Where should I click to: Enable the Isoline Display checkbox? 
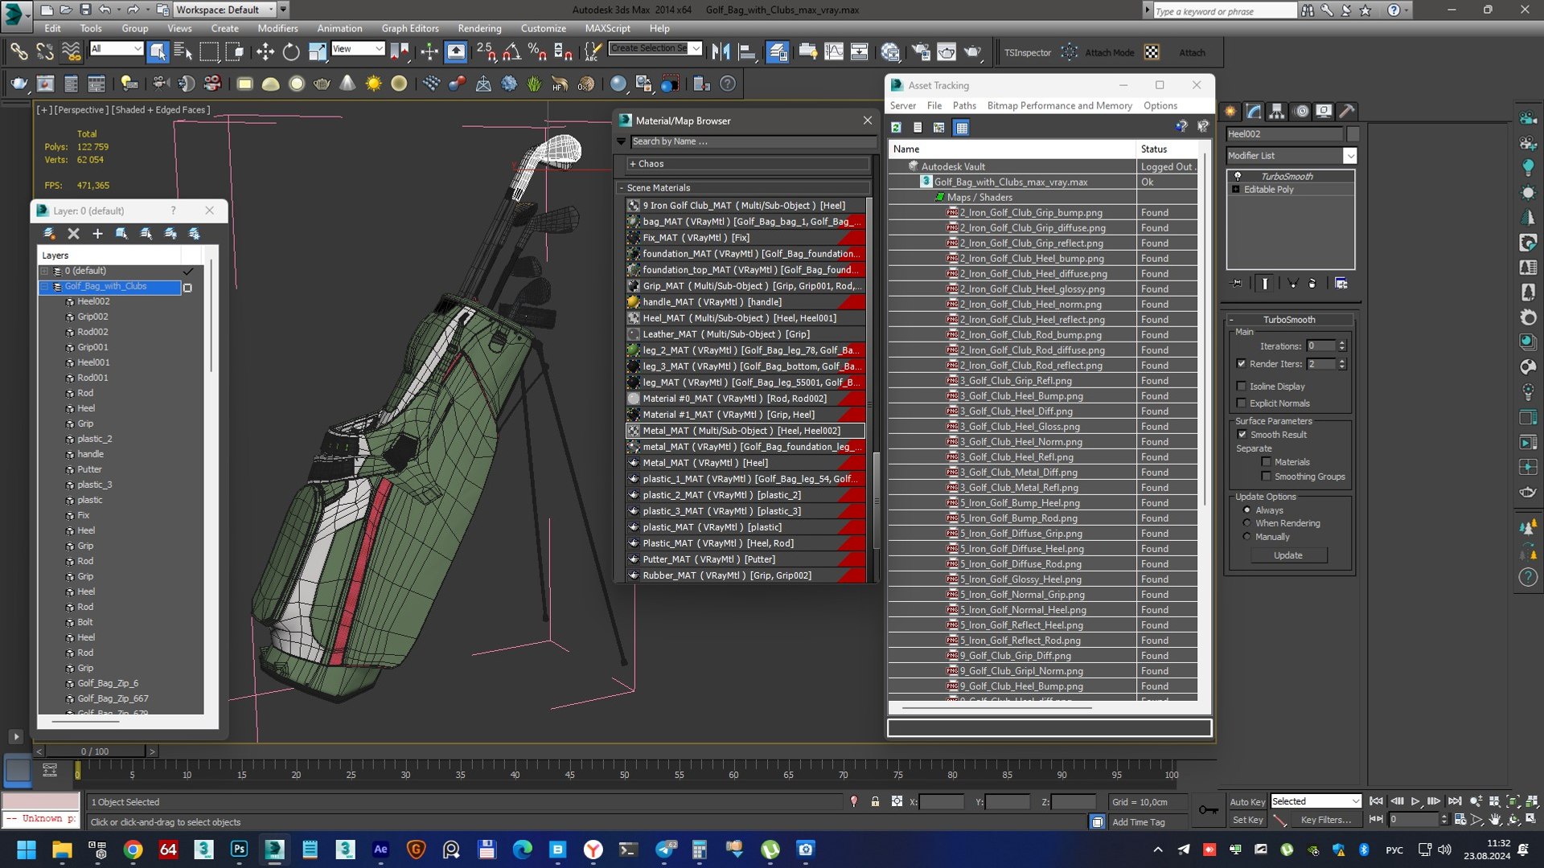click(1242, 387)
